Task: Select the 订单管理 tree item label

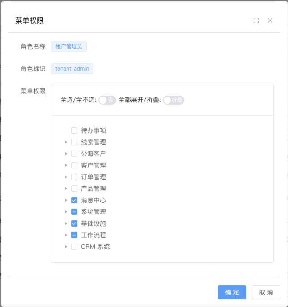Action: pos(93,177)
